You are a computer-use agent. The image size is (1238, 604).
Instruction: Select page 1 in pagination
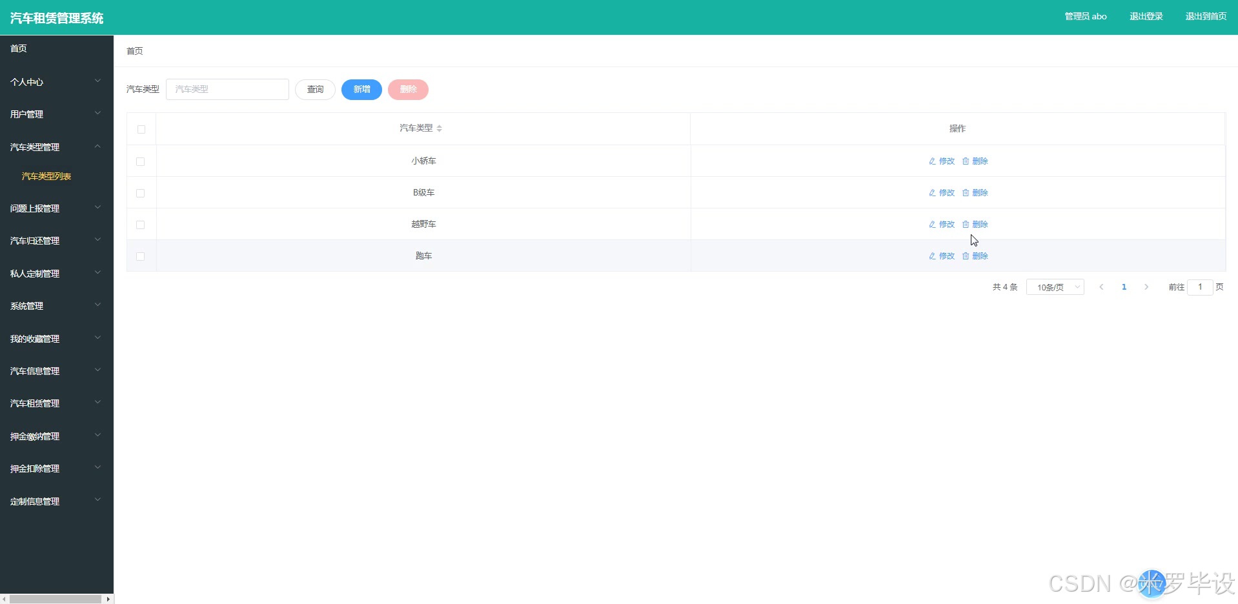1124,287
